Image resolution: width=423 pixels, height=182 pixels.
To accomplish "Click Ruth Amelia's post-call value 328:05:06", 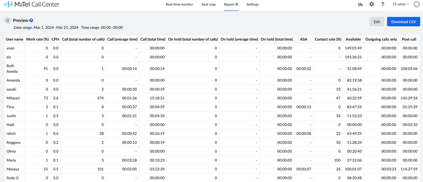I will (409, 69).
